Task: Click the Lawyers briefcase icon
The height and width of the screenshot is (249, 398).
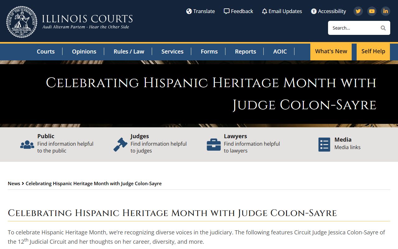Action: point(214,145)
